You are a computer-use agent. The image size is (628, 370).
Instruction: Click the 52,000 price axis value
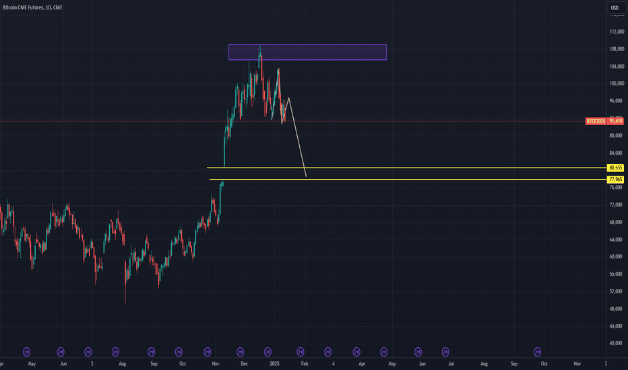pos(616,291)
